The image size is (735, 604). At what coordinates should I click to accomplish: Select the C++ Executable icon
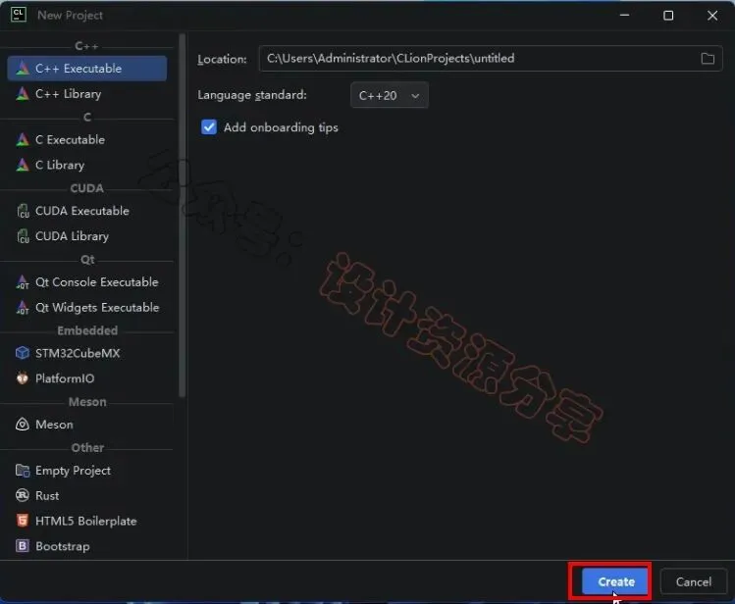pos(22,69)
